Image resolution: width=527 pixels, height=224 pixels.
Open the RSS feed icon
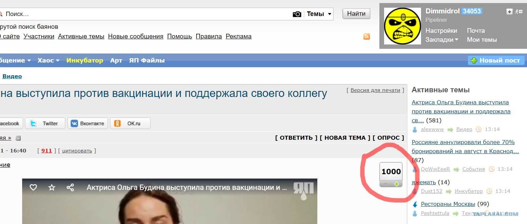point(367,36)
